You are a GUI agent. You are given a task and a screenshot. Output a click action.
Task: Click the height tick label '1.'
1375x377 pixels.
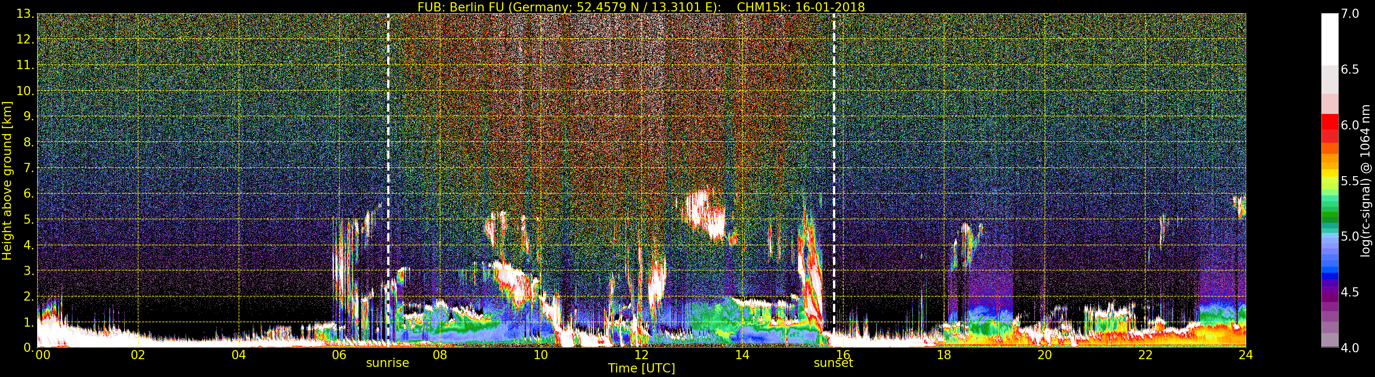point(28,322)
